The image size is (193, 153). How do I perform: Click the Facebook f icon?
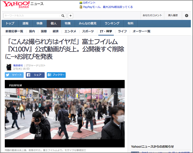tap(28, 75)
